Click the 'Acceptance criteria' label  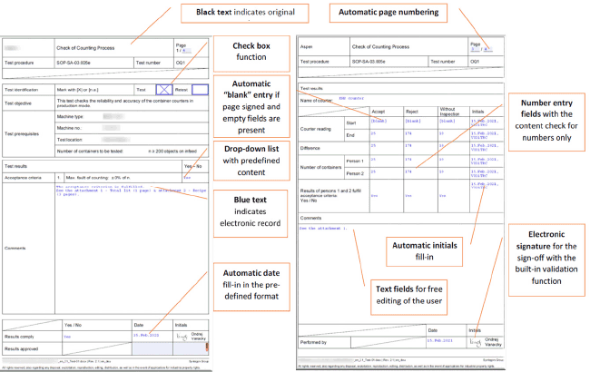point(23,178)
